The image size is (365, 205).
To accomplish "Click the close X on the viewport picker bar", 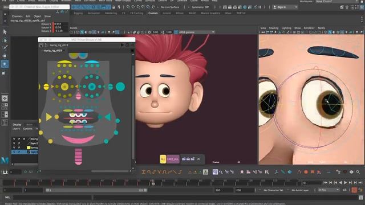I will pyautogui.click(x=198, y=159).
